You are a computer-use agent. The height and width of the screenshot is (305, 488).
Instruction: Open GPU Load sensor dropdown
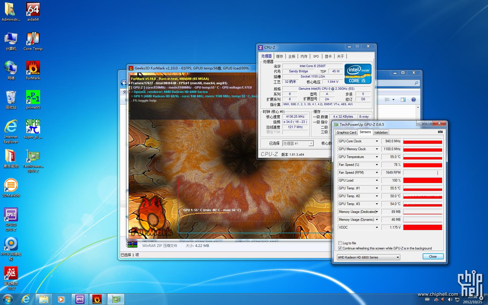pyautogui.click(x=377, y=180)
